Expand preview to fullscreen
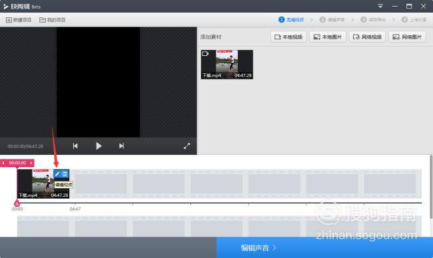Image resolution: width=433 pixels, height=258 pixels. coord(187,146)
